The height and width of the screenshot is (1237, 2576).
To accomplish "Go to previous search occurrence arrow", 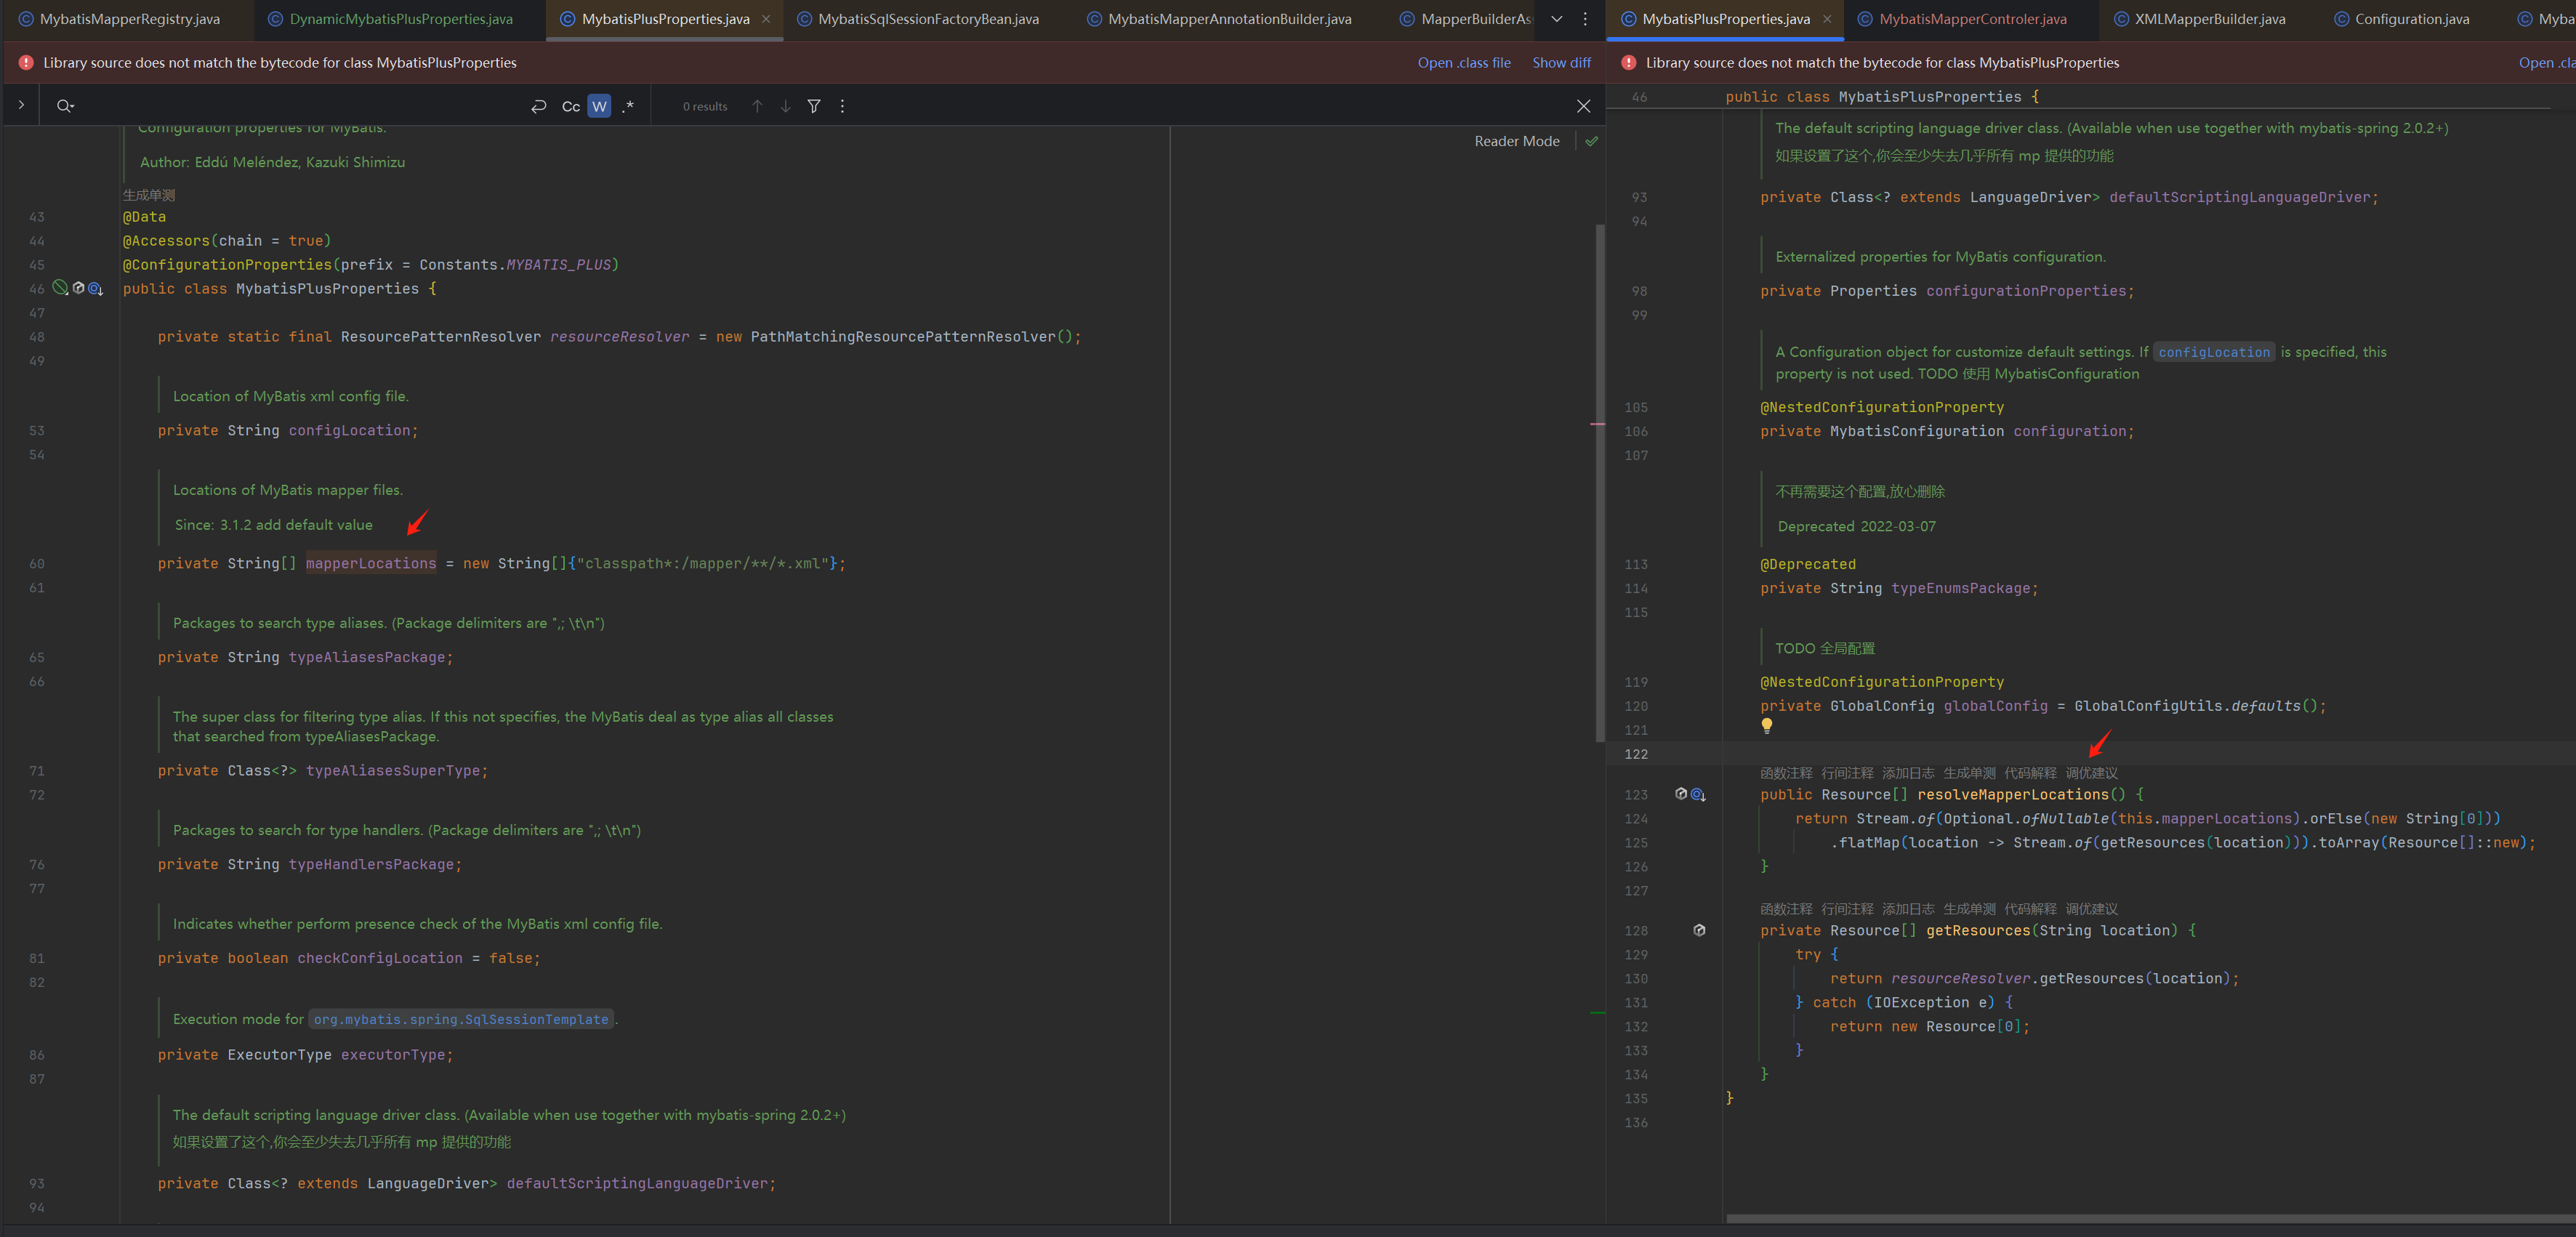I will click(x=757, y=106).
